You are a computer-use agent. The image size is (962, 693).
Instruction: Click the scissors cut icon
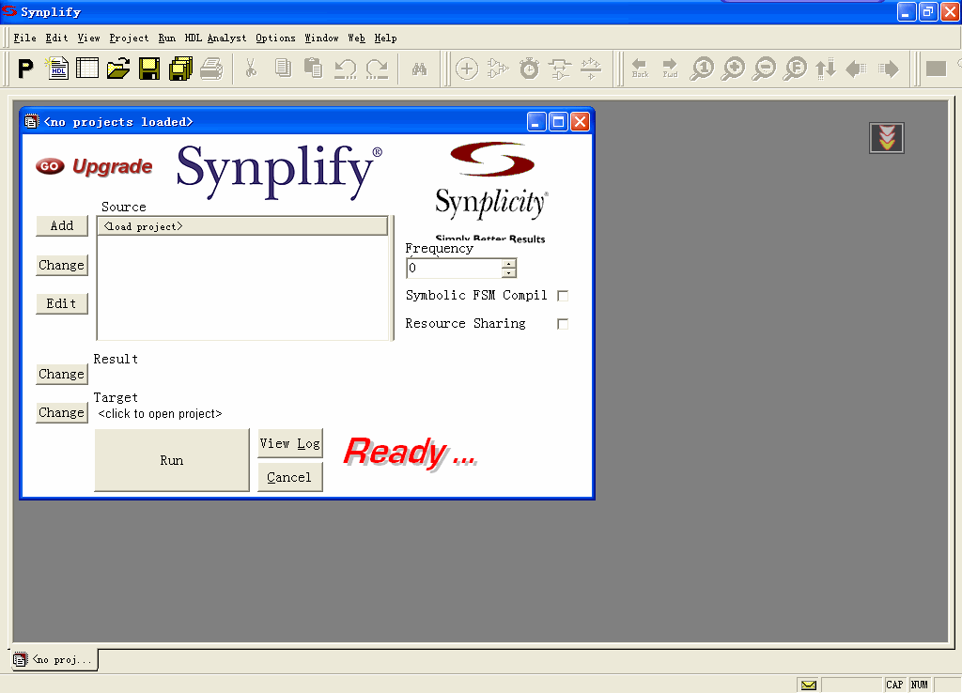[x=250, y=69]
